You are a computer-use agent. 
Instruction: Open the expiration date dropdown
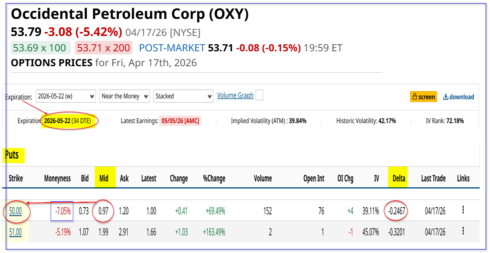(x=66, y=96)
